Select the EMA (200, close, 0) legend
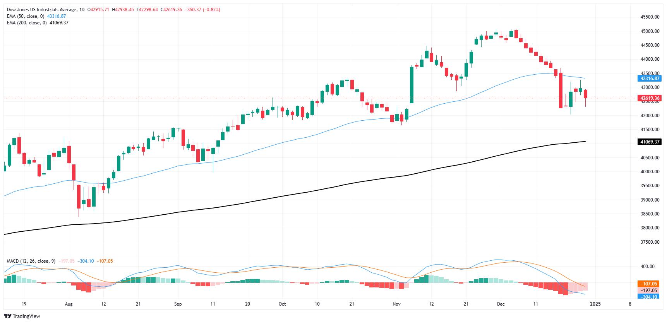Screen dimensions: 667x323 click(27, 23)
